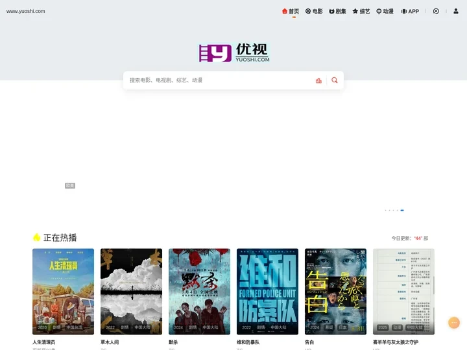The width and height of the screenshot is (467, 350).
Task: Open the ranking chart icon in search bar
Action: [x=318, y=80]
